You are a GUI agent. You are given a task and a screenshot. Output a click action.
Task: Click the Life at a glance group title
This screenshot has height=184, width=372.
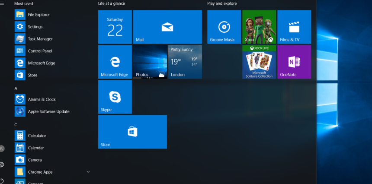tap(112, 3)
